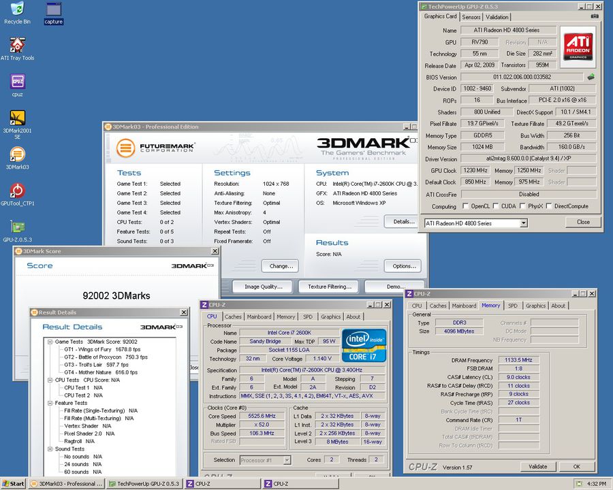This screenshot has height=490, width=613.
Task: Close the Result Details window
Action: (x=184, y=312)
